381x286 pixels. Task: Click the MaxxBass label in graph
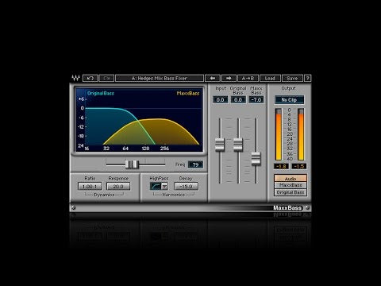coord(188,93)
